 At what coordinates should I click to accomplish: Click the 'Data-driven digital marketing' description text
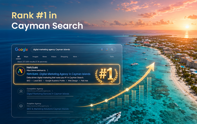coord(55,78)
